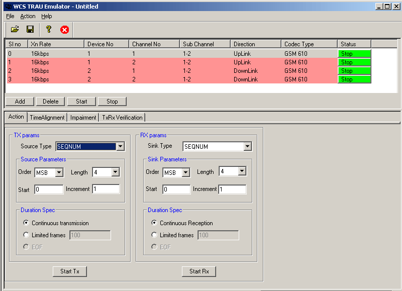
Task: Select row 2 by its Sl no
Action: [10, 71]
